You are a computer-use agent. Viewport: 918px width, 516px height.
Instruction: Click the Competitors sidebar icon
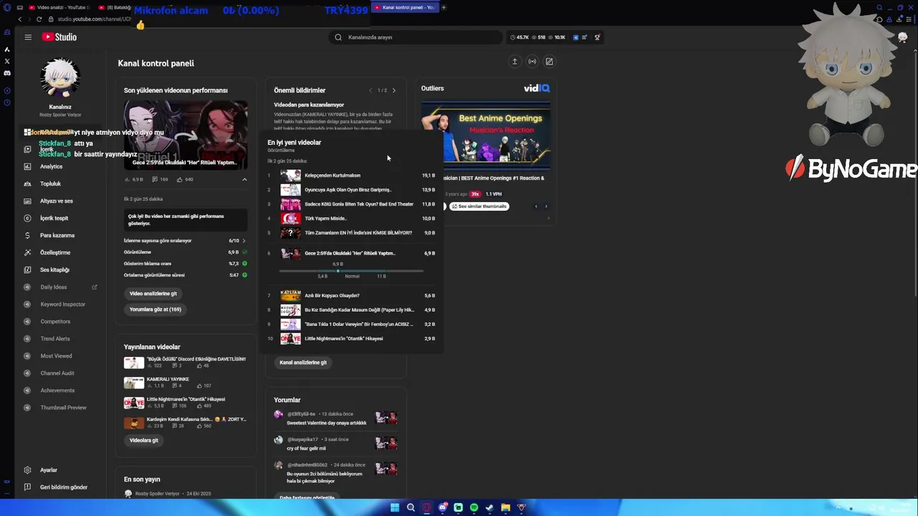point(27,321)
